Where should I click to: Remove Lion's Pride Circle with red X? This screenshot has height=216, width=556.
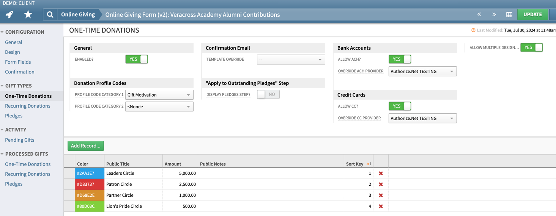[381, 206]
